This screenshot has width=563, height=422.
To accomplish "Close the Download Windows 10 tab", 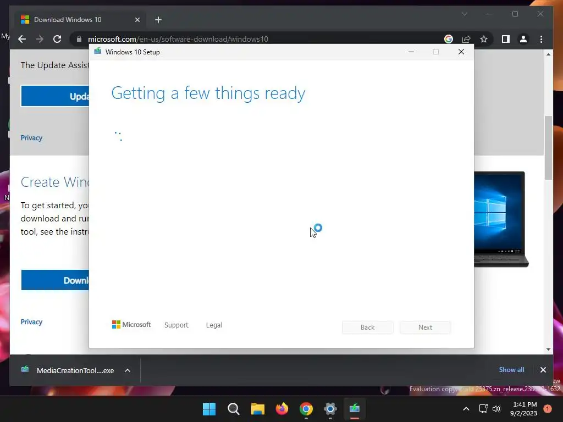I will coord(137,20).
